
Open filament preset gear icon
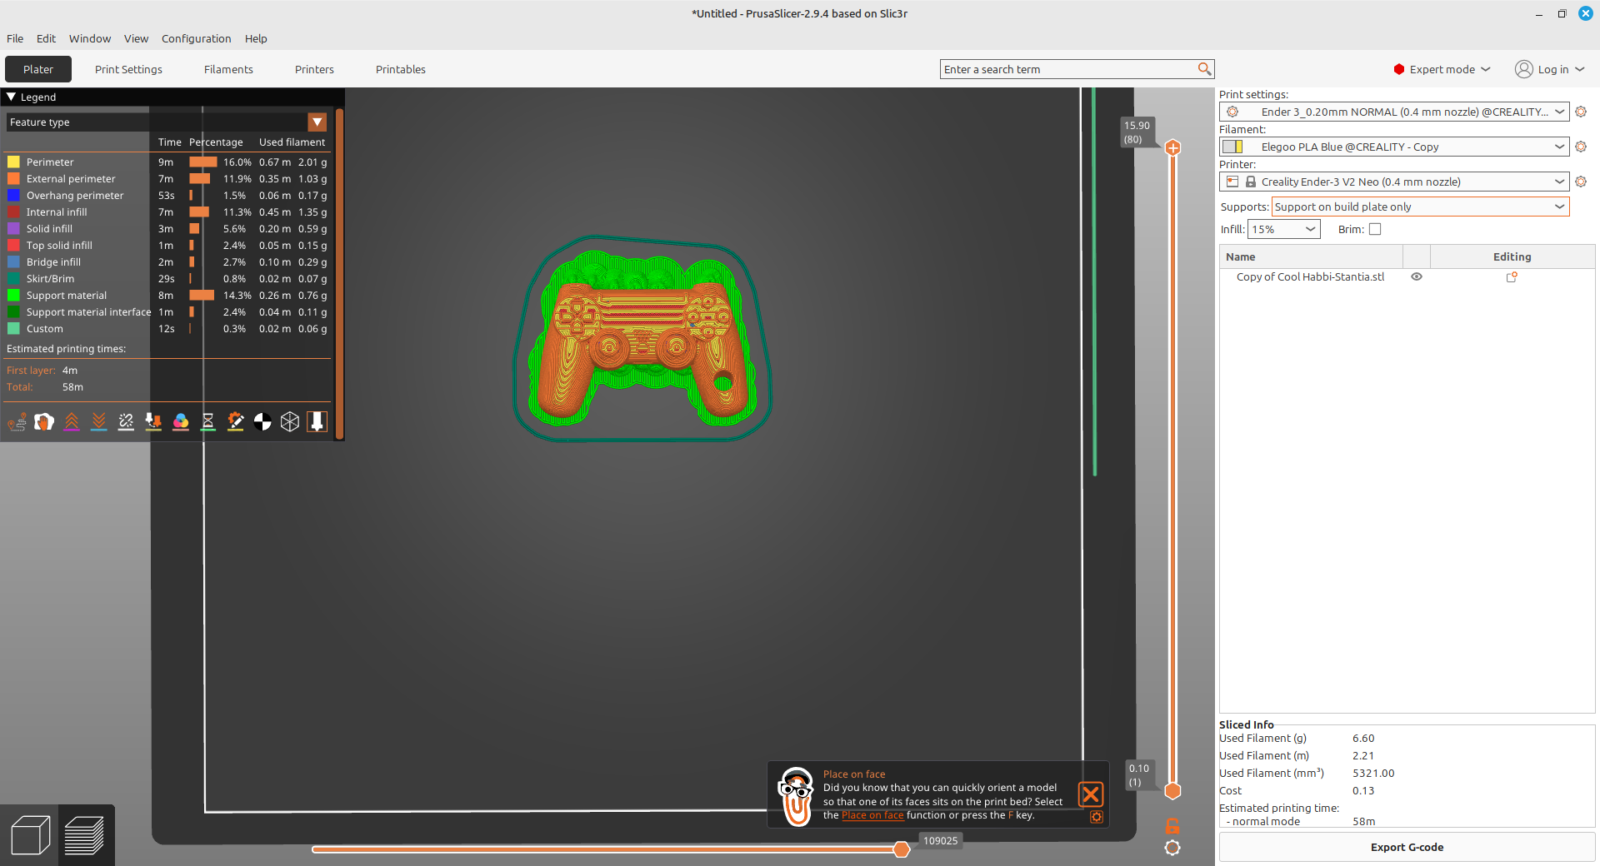click(1581, 147)
